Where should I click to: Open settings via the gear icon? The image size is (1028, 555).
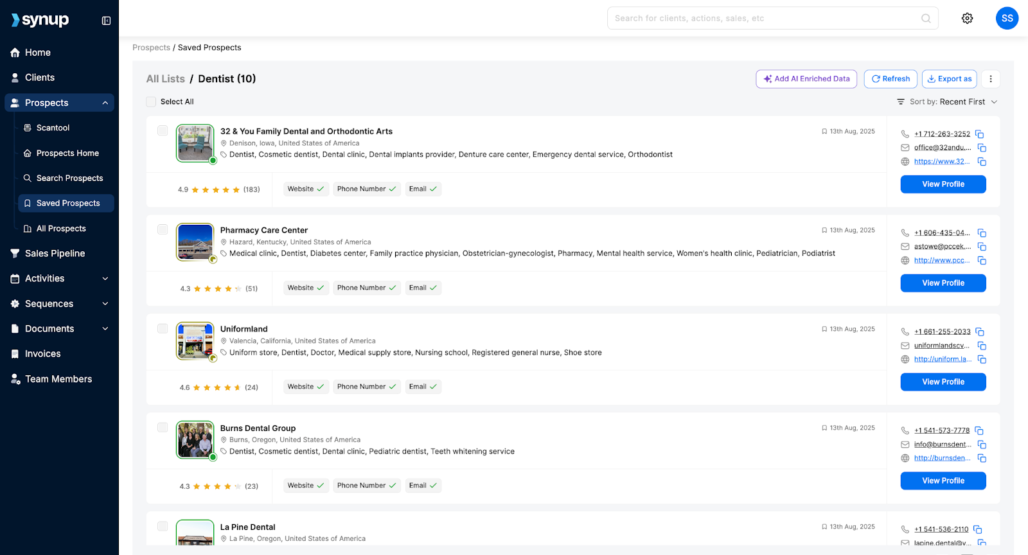pos(967,18)
